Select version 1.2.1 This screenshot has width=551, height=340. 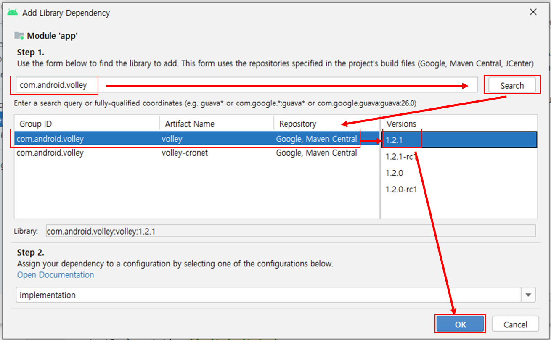[459, 140]
